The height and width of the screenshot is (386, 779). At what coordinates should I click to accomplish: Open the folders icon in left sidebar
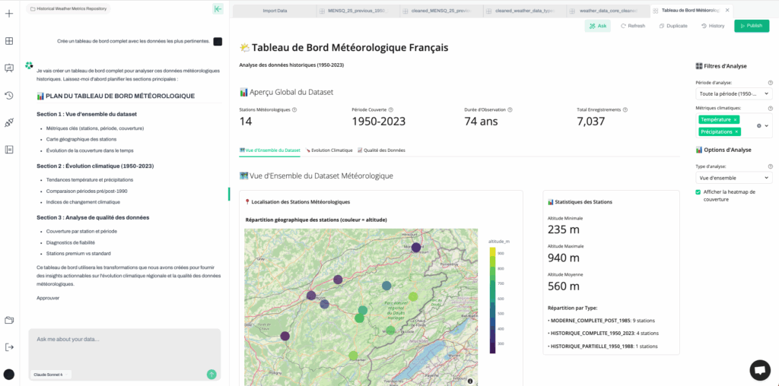click(9, 320)
